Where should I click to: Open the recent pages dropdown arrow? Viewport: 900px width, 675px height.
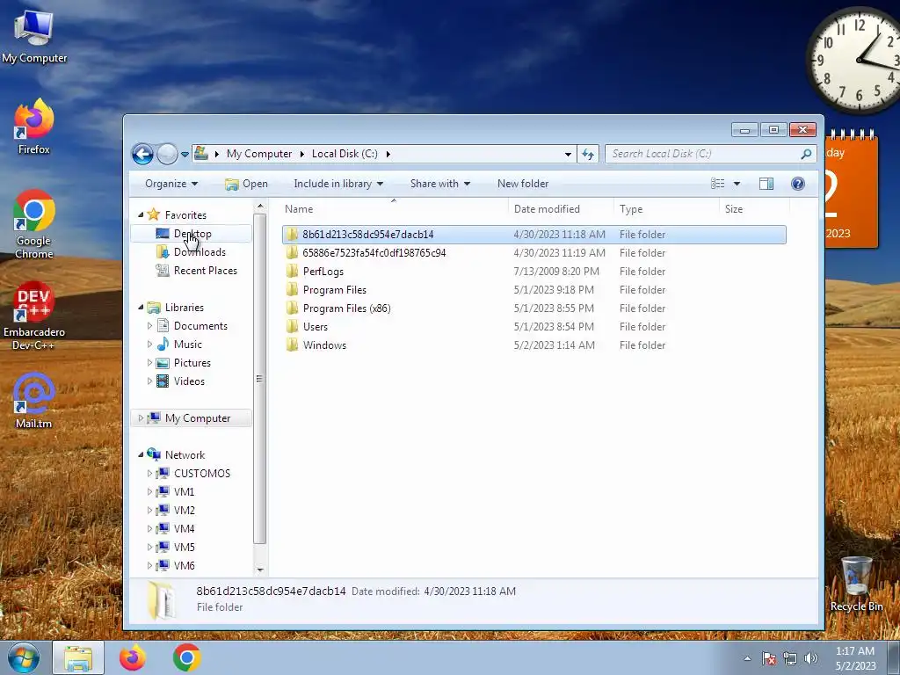click(185, 155)
